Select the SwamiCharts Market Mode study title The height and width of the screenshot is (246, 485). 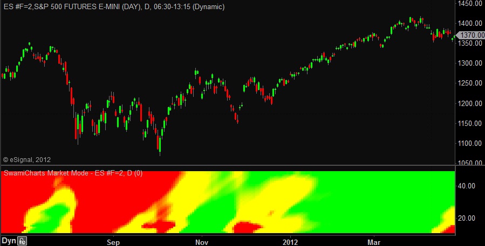73,173
